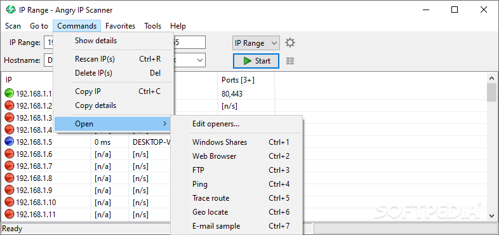
Task: Click the Start scan button
Action: pyautogui.click(x=256, y=61)
